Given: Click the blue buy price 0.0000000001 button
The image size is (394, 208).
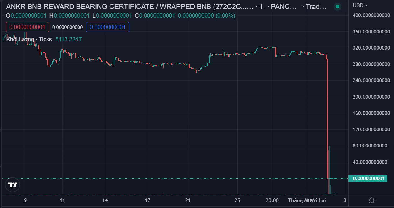Looking at the screenshot, I should (108, 27).
